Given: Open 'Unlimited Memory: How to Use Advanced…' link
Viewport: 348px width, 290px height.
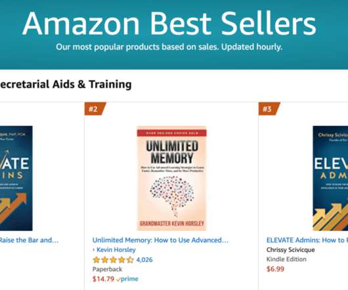Looking at the screenshot, I should coord(160,240).
